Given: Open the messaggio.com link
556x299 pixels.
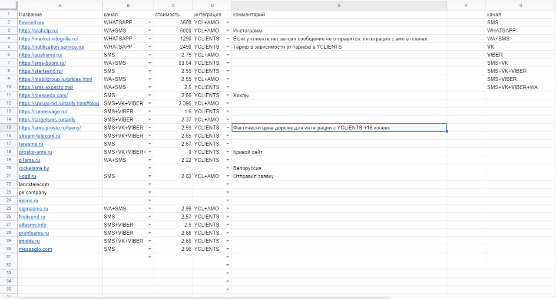Looking at the screenshot, I should 35,249.
